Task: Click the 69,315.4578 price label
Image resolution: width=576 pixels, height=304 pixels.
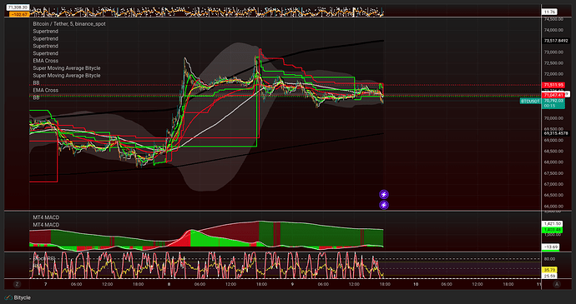Action: pyautogui.click(x=556, y=133)
